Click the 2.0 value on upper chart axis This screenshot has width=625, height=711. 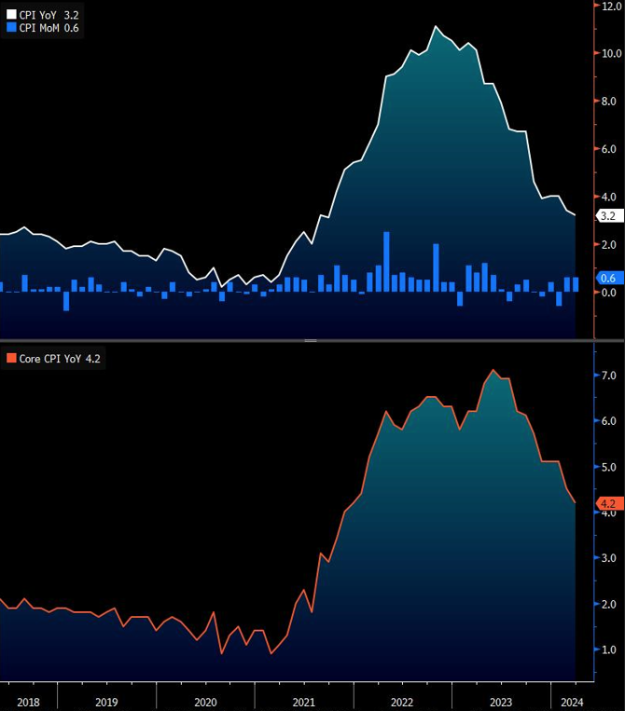tap(608, 244)
